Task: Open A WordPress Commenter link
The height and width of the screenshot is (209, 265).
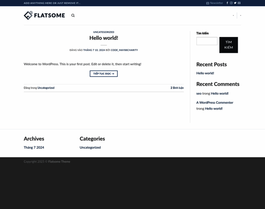Action: coord(215,102)
